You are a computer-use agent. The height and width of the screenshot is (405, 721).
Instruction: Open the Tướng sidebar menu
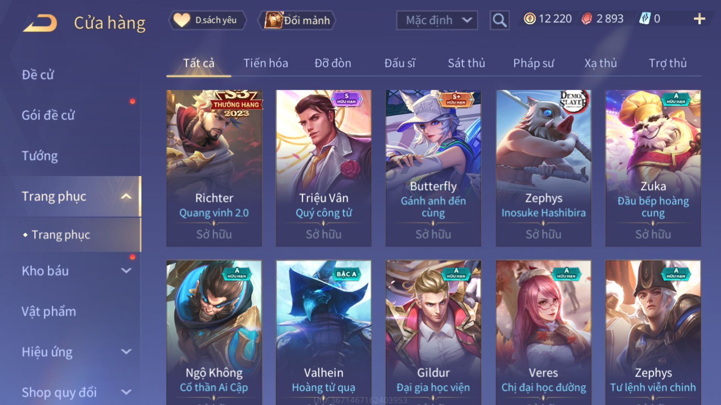tap(40, 156)
